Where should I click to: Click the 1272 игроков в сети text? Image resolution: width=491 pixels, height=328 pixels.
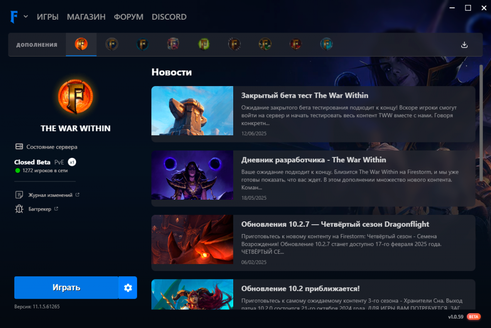(x=45, y=171)
